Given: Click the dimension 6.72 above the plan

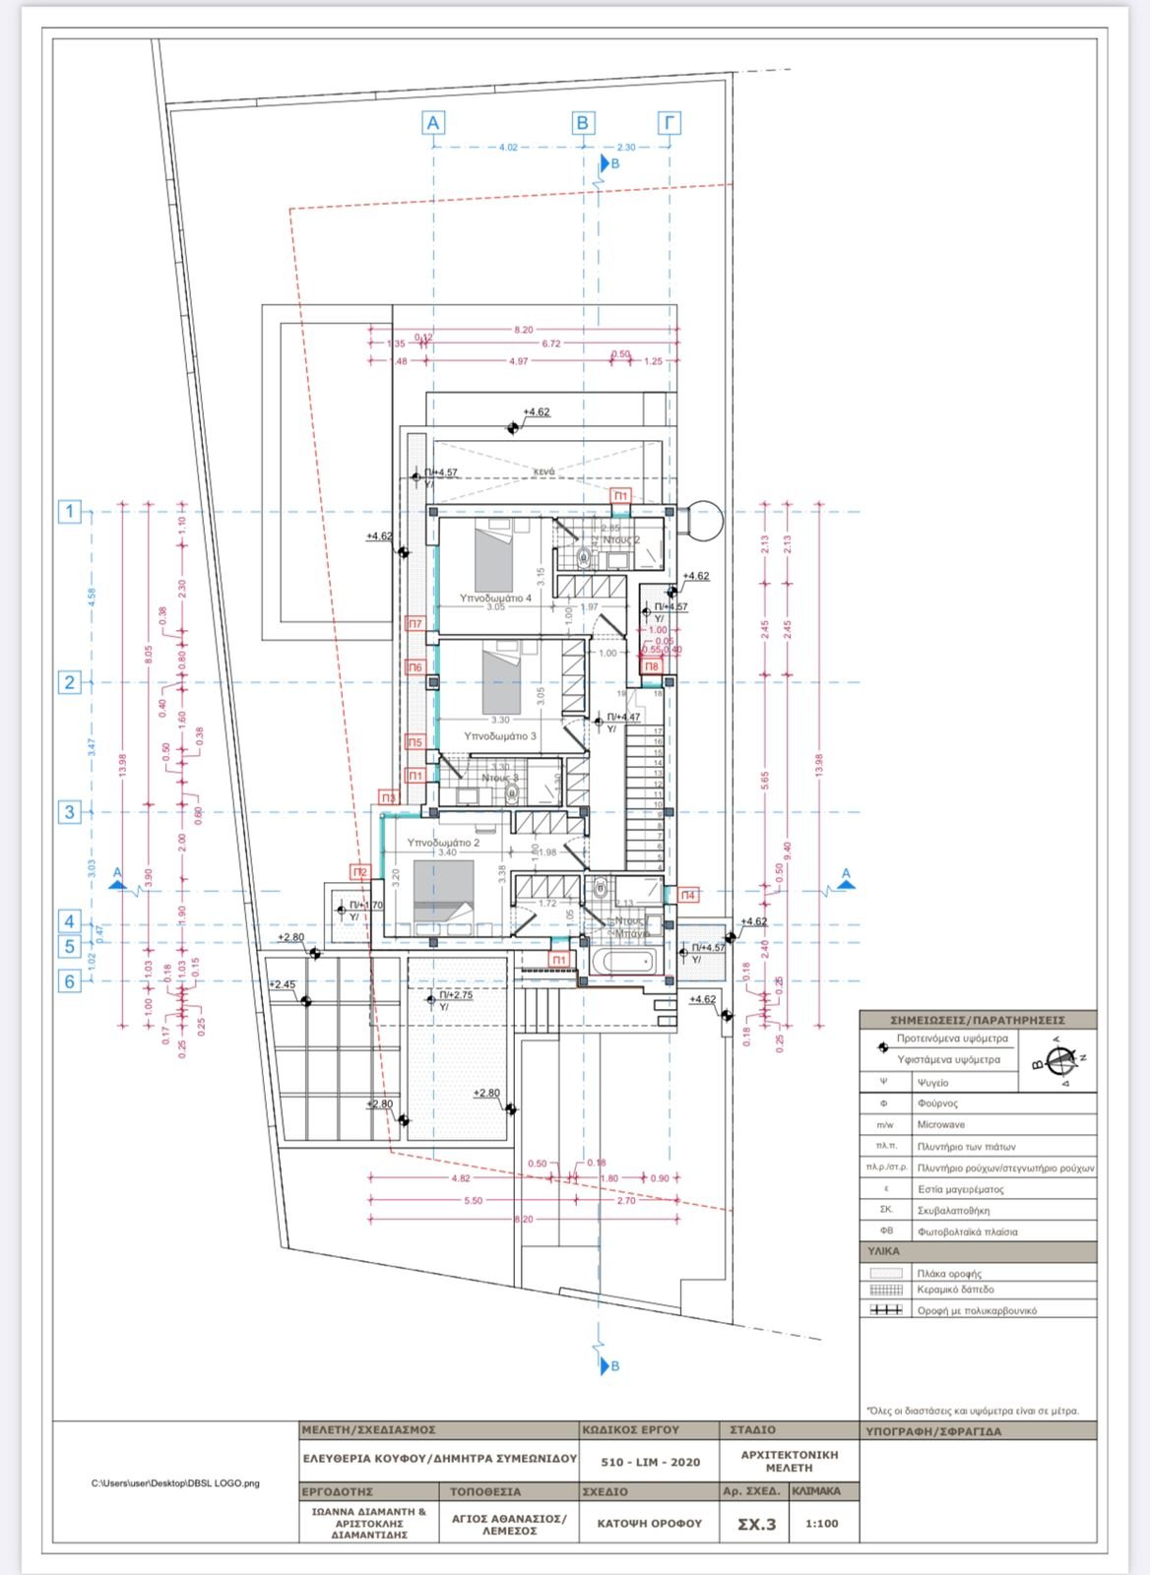Looking at the screenshot, I should coord(551,344).
